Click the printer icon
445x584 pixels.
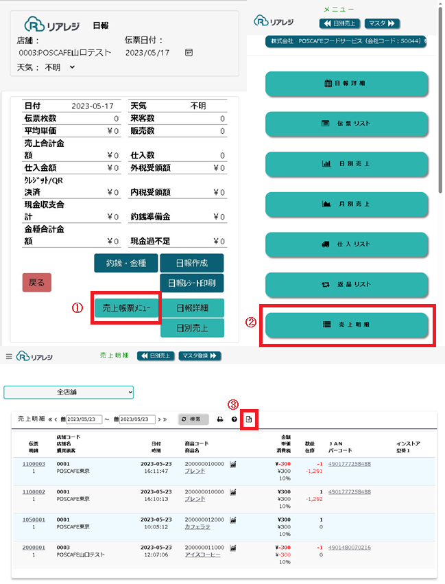220,420
